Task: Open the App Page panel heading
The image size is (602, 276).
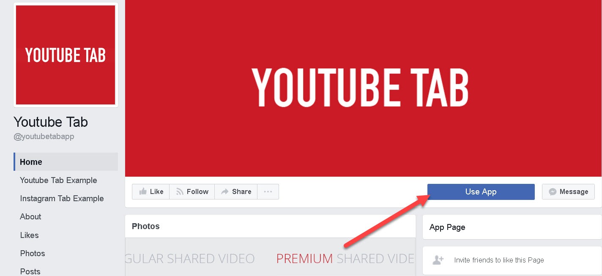Action: (x=447, y=227)
